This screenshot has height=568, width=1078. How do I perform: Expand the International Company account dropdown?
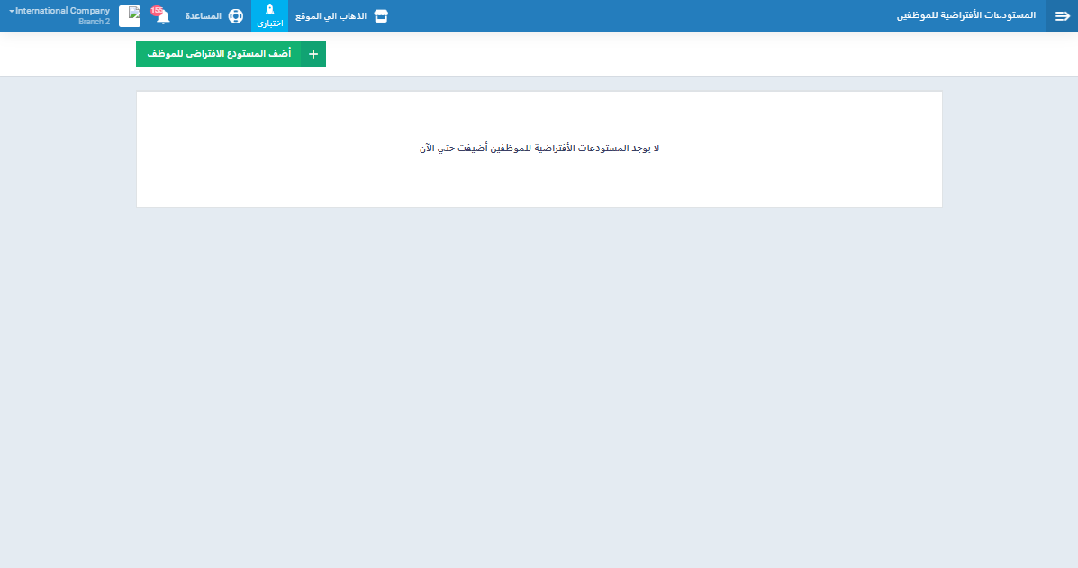62,11
